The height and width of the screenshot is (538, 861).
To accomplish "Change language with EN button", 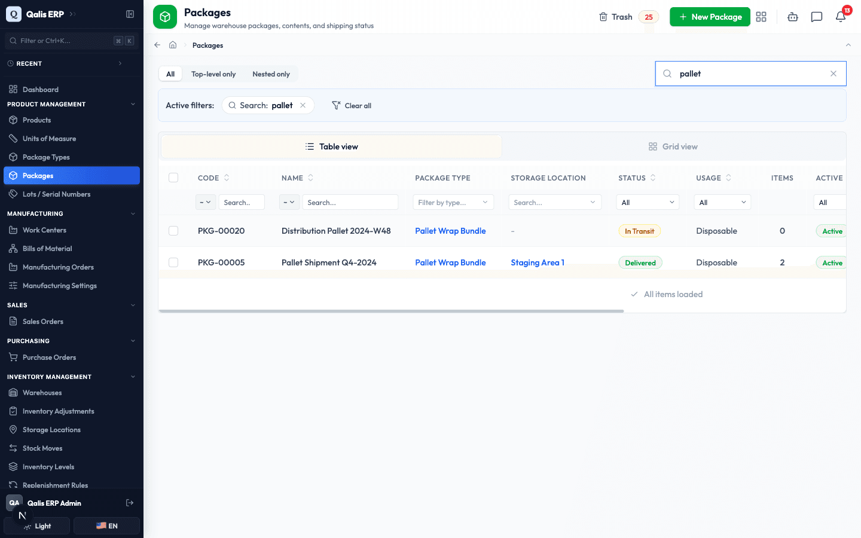I will click(106, 526).
